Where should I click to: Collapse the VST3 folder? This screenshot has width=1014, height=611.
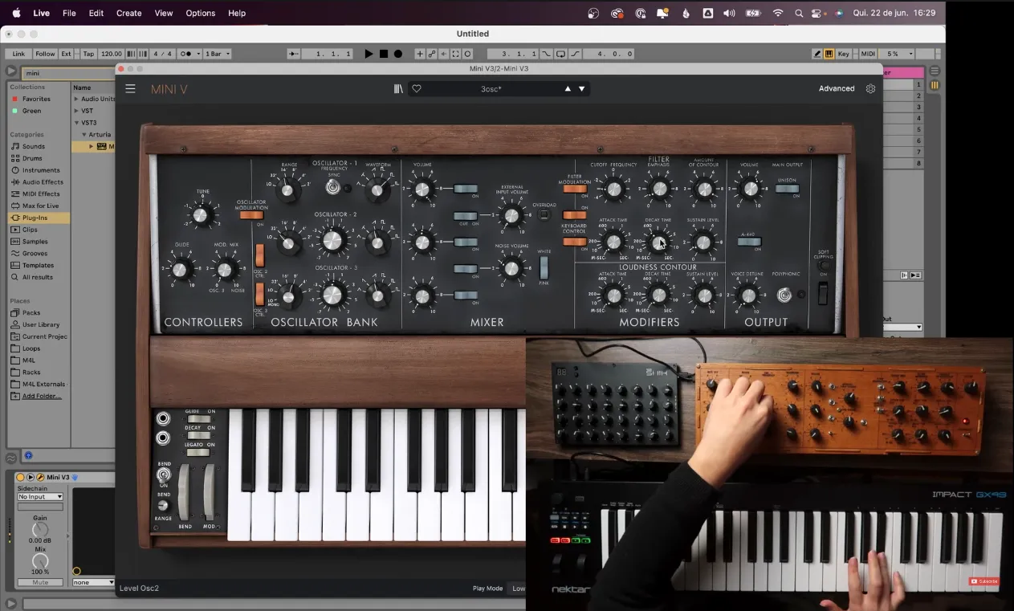tap(76, 123)
